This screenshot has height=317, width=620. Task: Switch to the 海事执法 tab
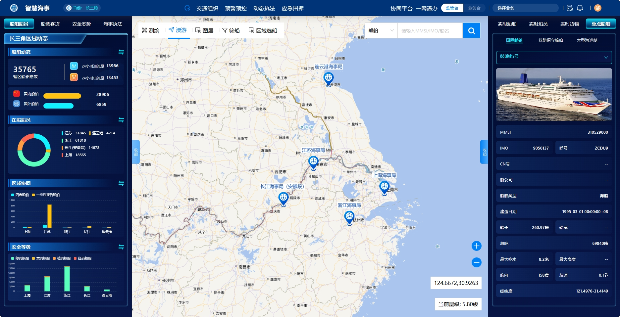coord(113,24)
